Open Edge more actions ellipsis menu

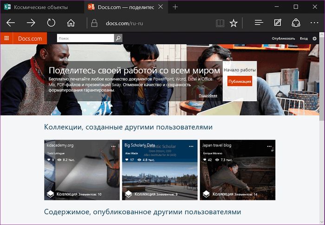click(314, 23)
